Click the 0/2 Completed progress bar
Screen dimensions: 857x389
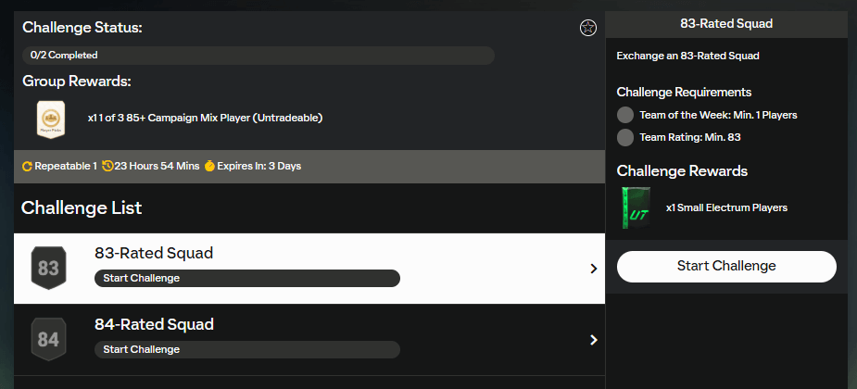(258, 56)
